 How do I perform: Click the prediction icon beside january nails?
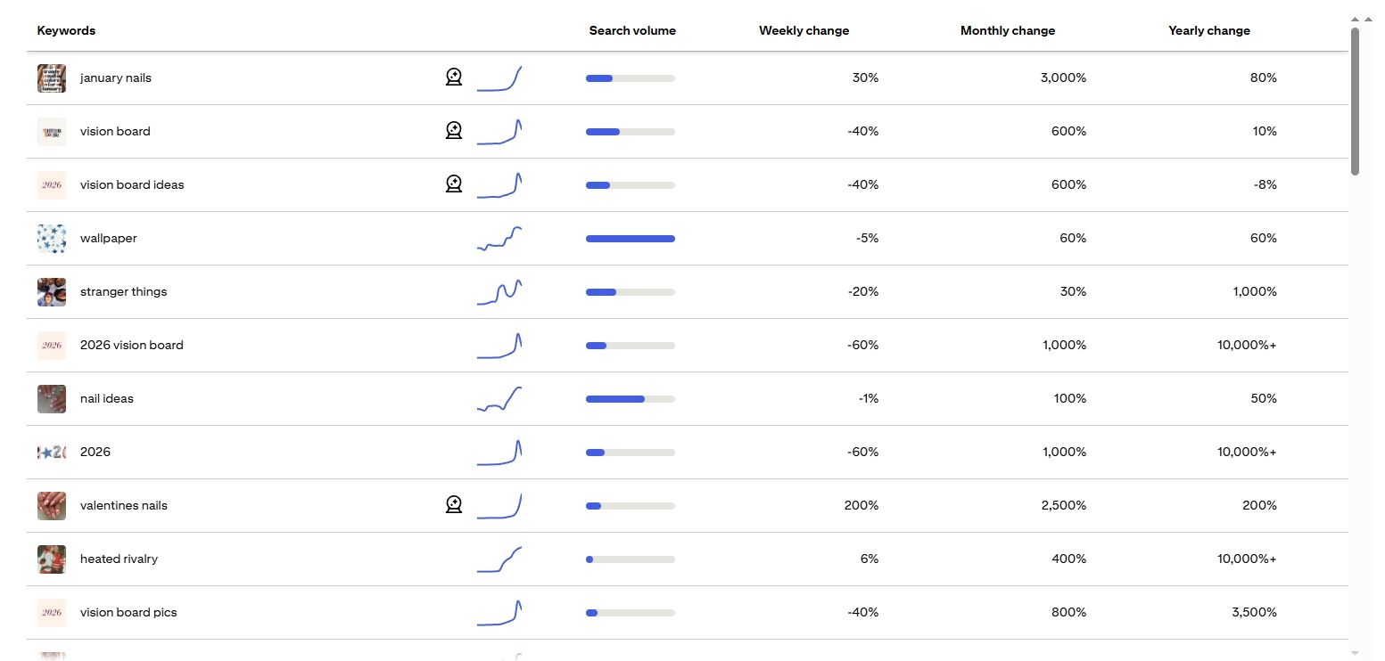click(x=454, y=78)
